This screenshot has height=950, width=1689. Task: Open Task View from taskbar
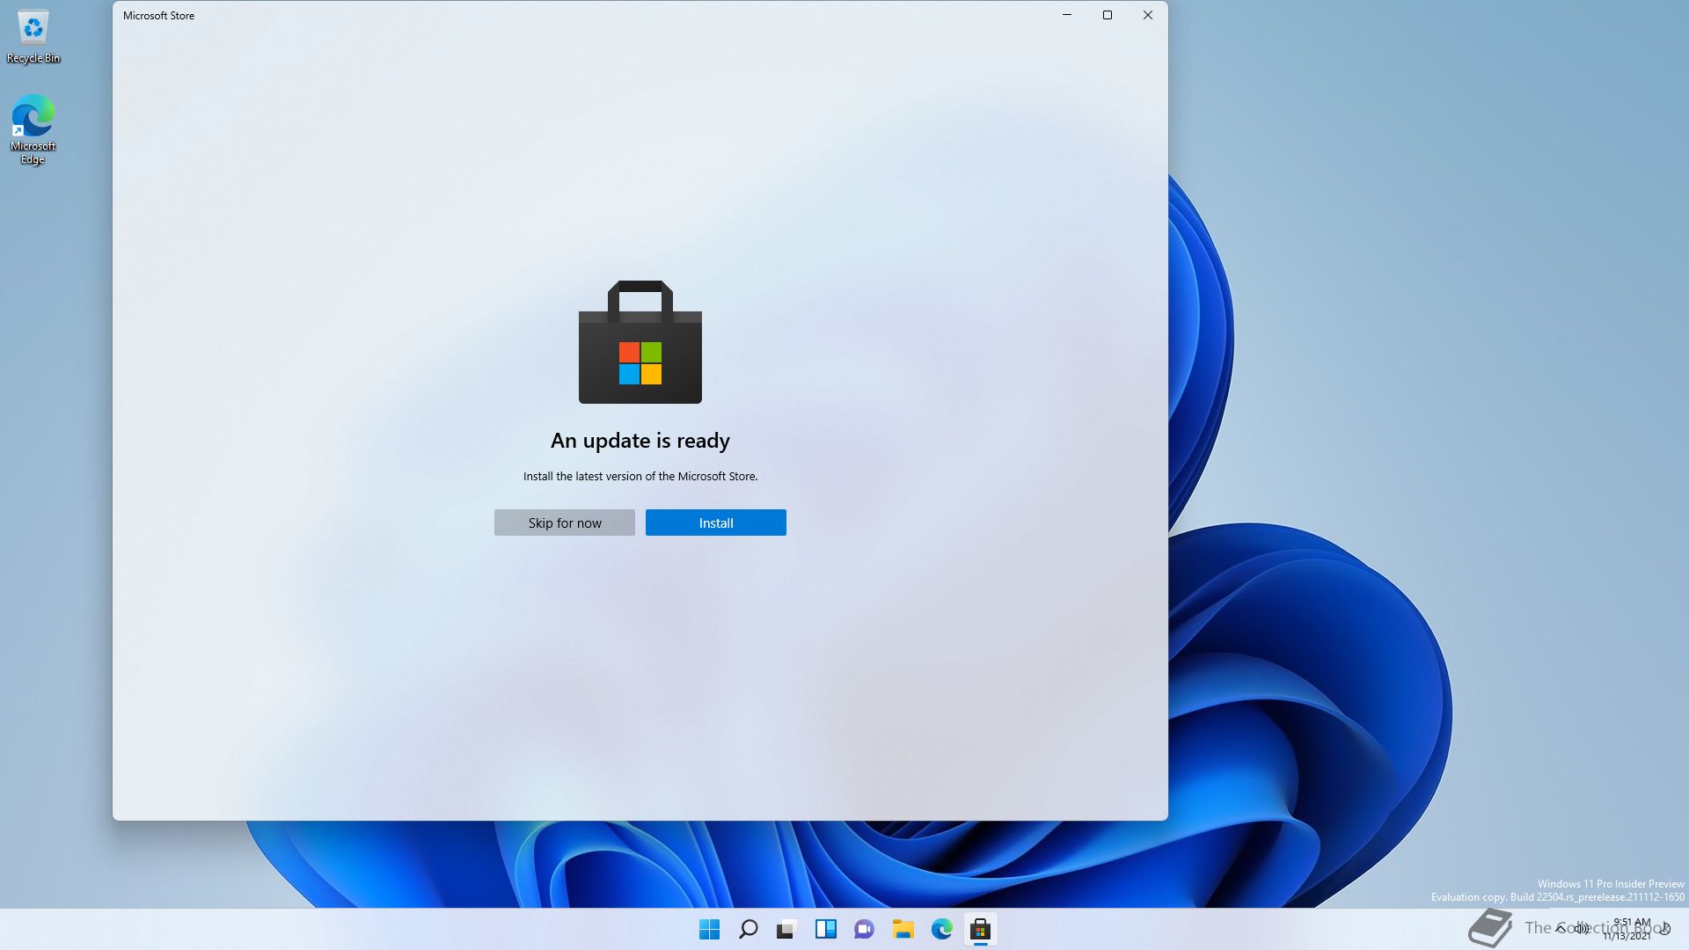pos(786,929)
